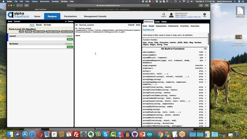Reload page using address bar icon

pos(148,5)
